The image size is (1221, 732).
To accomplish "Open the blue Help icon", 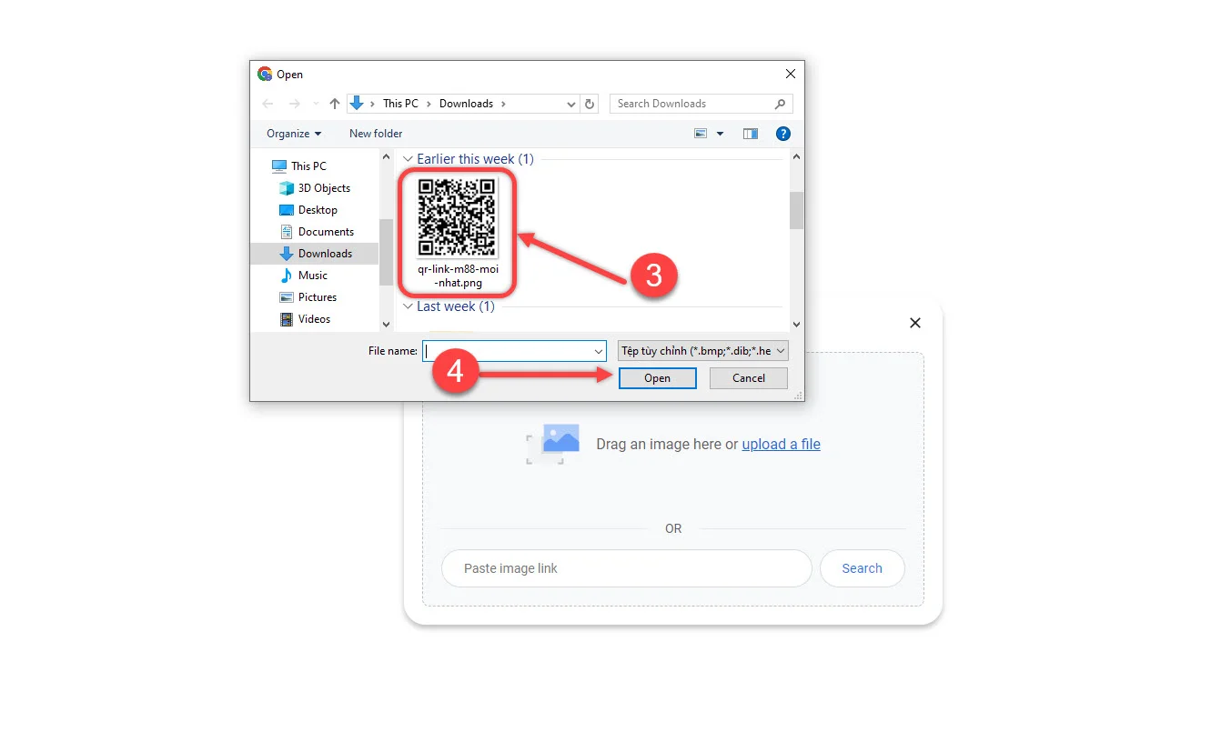I will (782, 134).
